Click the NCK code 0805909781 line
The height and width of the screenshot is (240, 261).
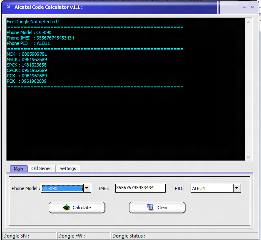click(x=27, y=54)
